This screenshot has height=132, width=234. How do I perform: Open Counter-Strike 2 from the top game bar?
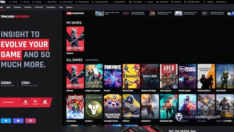click(118, 2)
